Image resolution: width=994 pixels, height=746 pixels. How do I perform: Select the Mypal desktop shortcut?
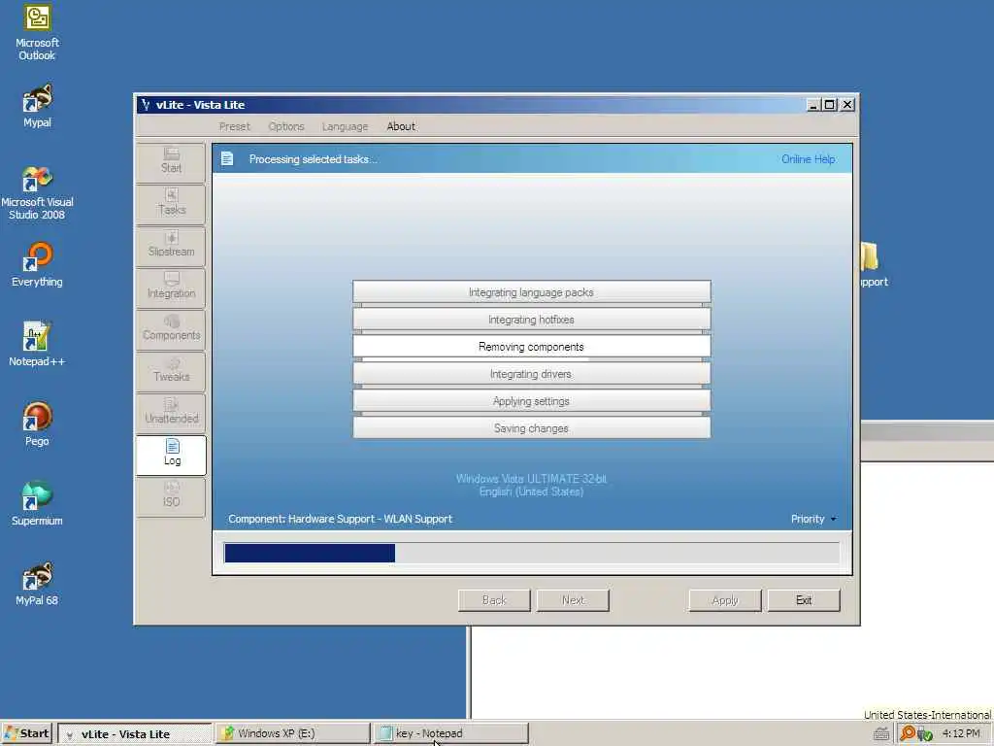[x=37, y=105]
